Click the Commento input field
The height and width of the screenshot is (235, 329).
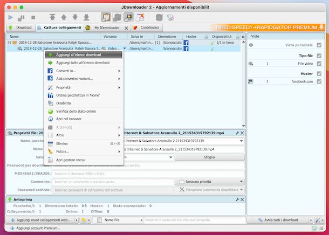113,182
